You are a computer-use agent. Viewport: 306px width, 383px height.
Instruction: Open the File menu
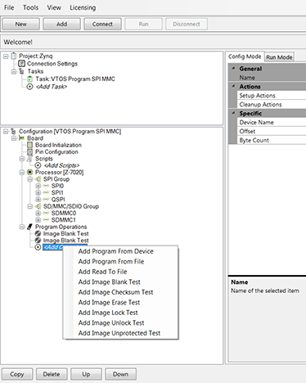(9, 7)
